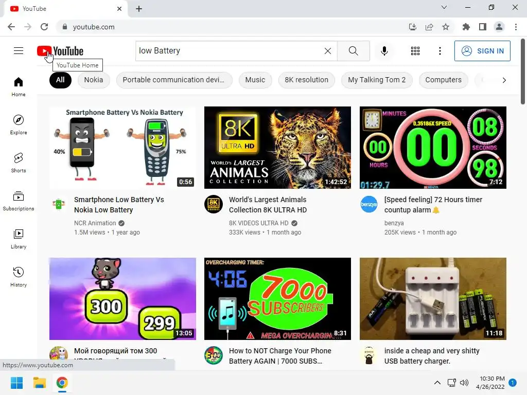Open 8K VIDEOS ULTRA HD channel name

(x=258, y=223)
